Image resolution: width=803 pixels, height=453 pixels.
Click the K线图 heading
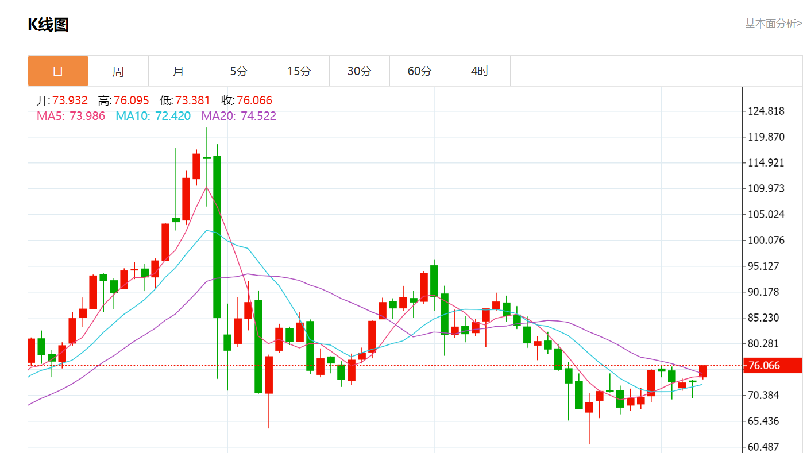pos(48,25)
